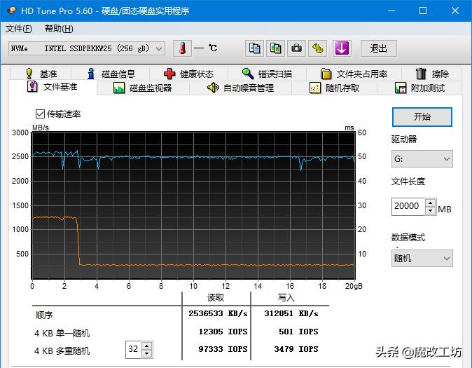Expand the 数据模式 随机 dropdown
Screen dimensions: 472x368
(x=422, y=259)
